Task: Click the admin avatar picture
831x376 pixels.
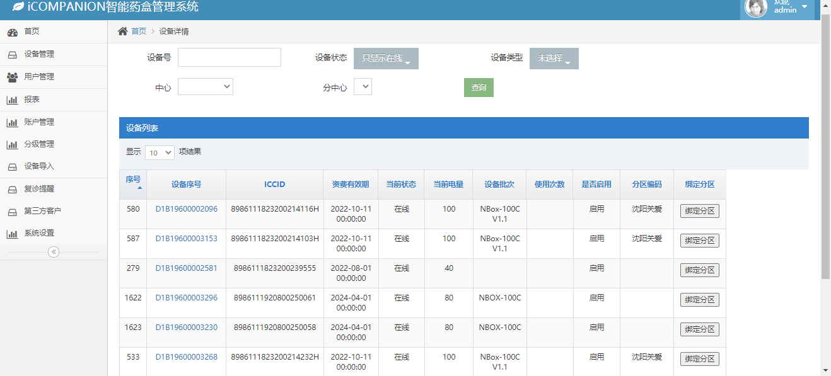Action: click(x=755, y=8)
